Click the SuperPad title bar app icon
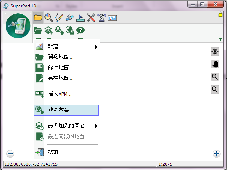 click(6, 6)
